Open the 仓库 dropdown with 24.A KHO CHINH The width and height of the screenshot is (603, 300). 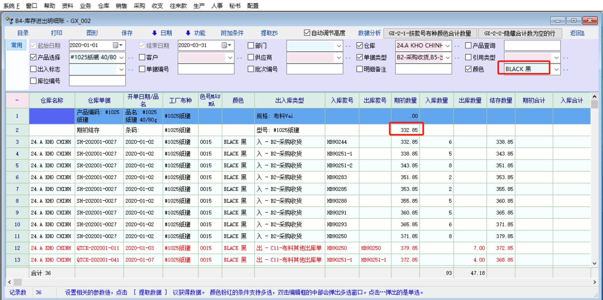coord(448,46)
